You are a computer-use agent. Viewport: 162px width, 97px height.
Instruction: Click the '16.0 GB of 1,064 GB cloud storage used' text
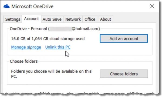coord(48,39)
